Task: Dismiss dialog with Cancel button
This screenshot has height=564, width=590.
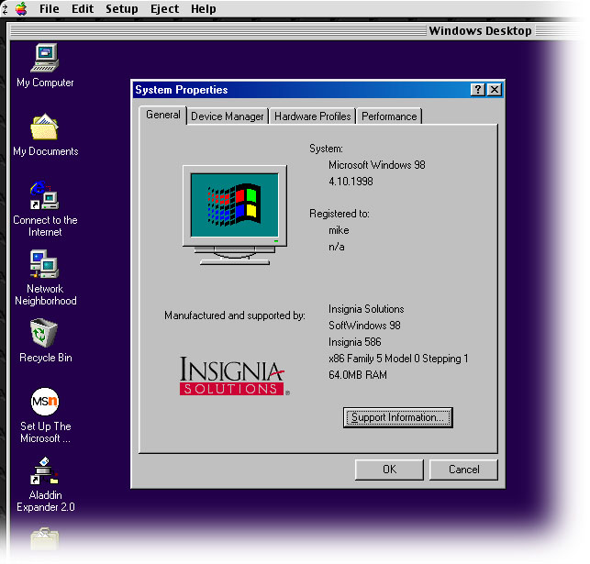Action: [x=463, y=470]
